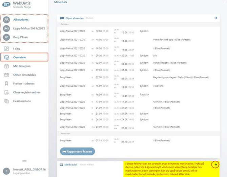Open the I dag dashboard icon
The width and height of the screenshot is (227, 177).
click(6, 49)
